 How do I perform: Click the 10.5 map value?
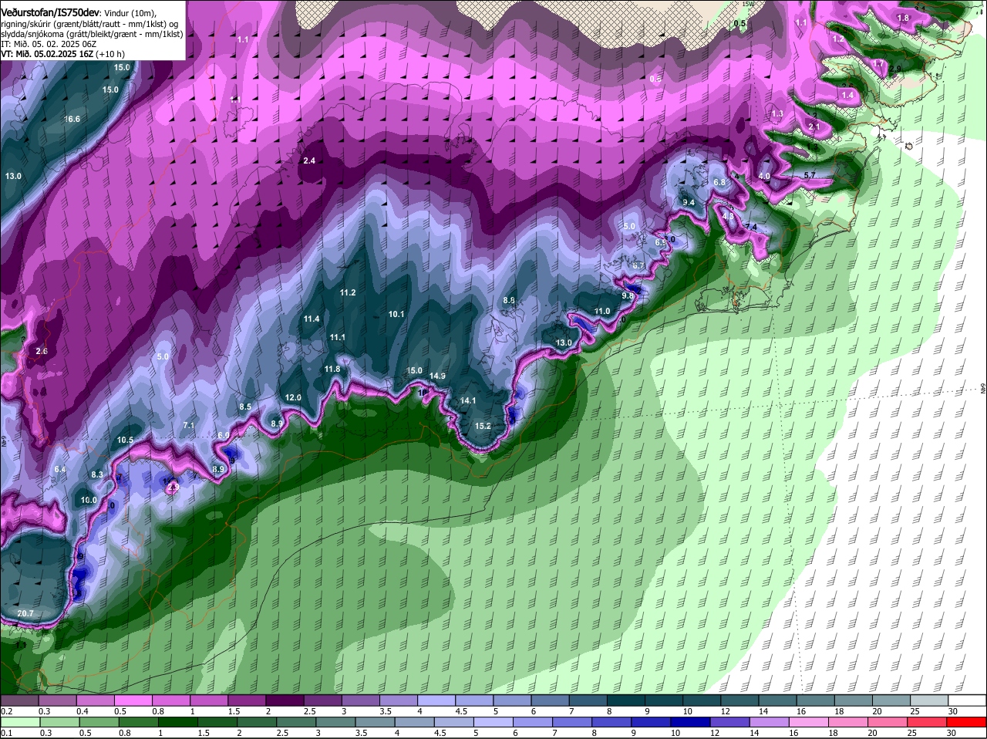125,440
